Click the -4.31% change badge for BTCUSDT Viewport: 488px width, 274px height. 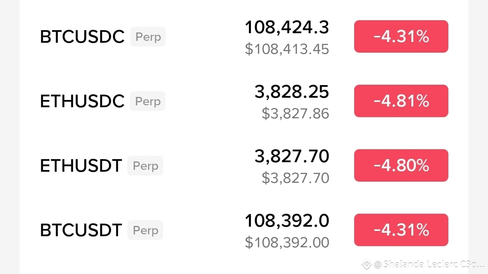401,230
